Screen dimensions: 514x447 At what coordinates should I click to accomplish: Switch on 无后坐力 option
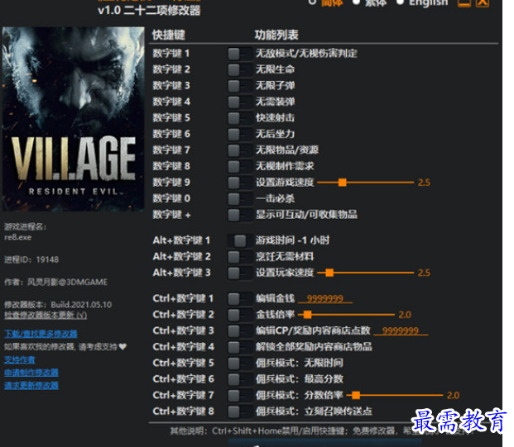point(240,134)
